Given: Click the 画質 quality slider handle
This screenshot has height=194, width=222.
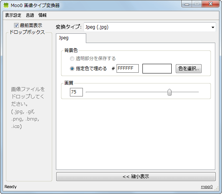Looking at the screenshot, I should click(169, 92).
